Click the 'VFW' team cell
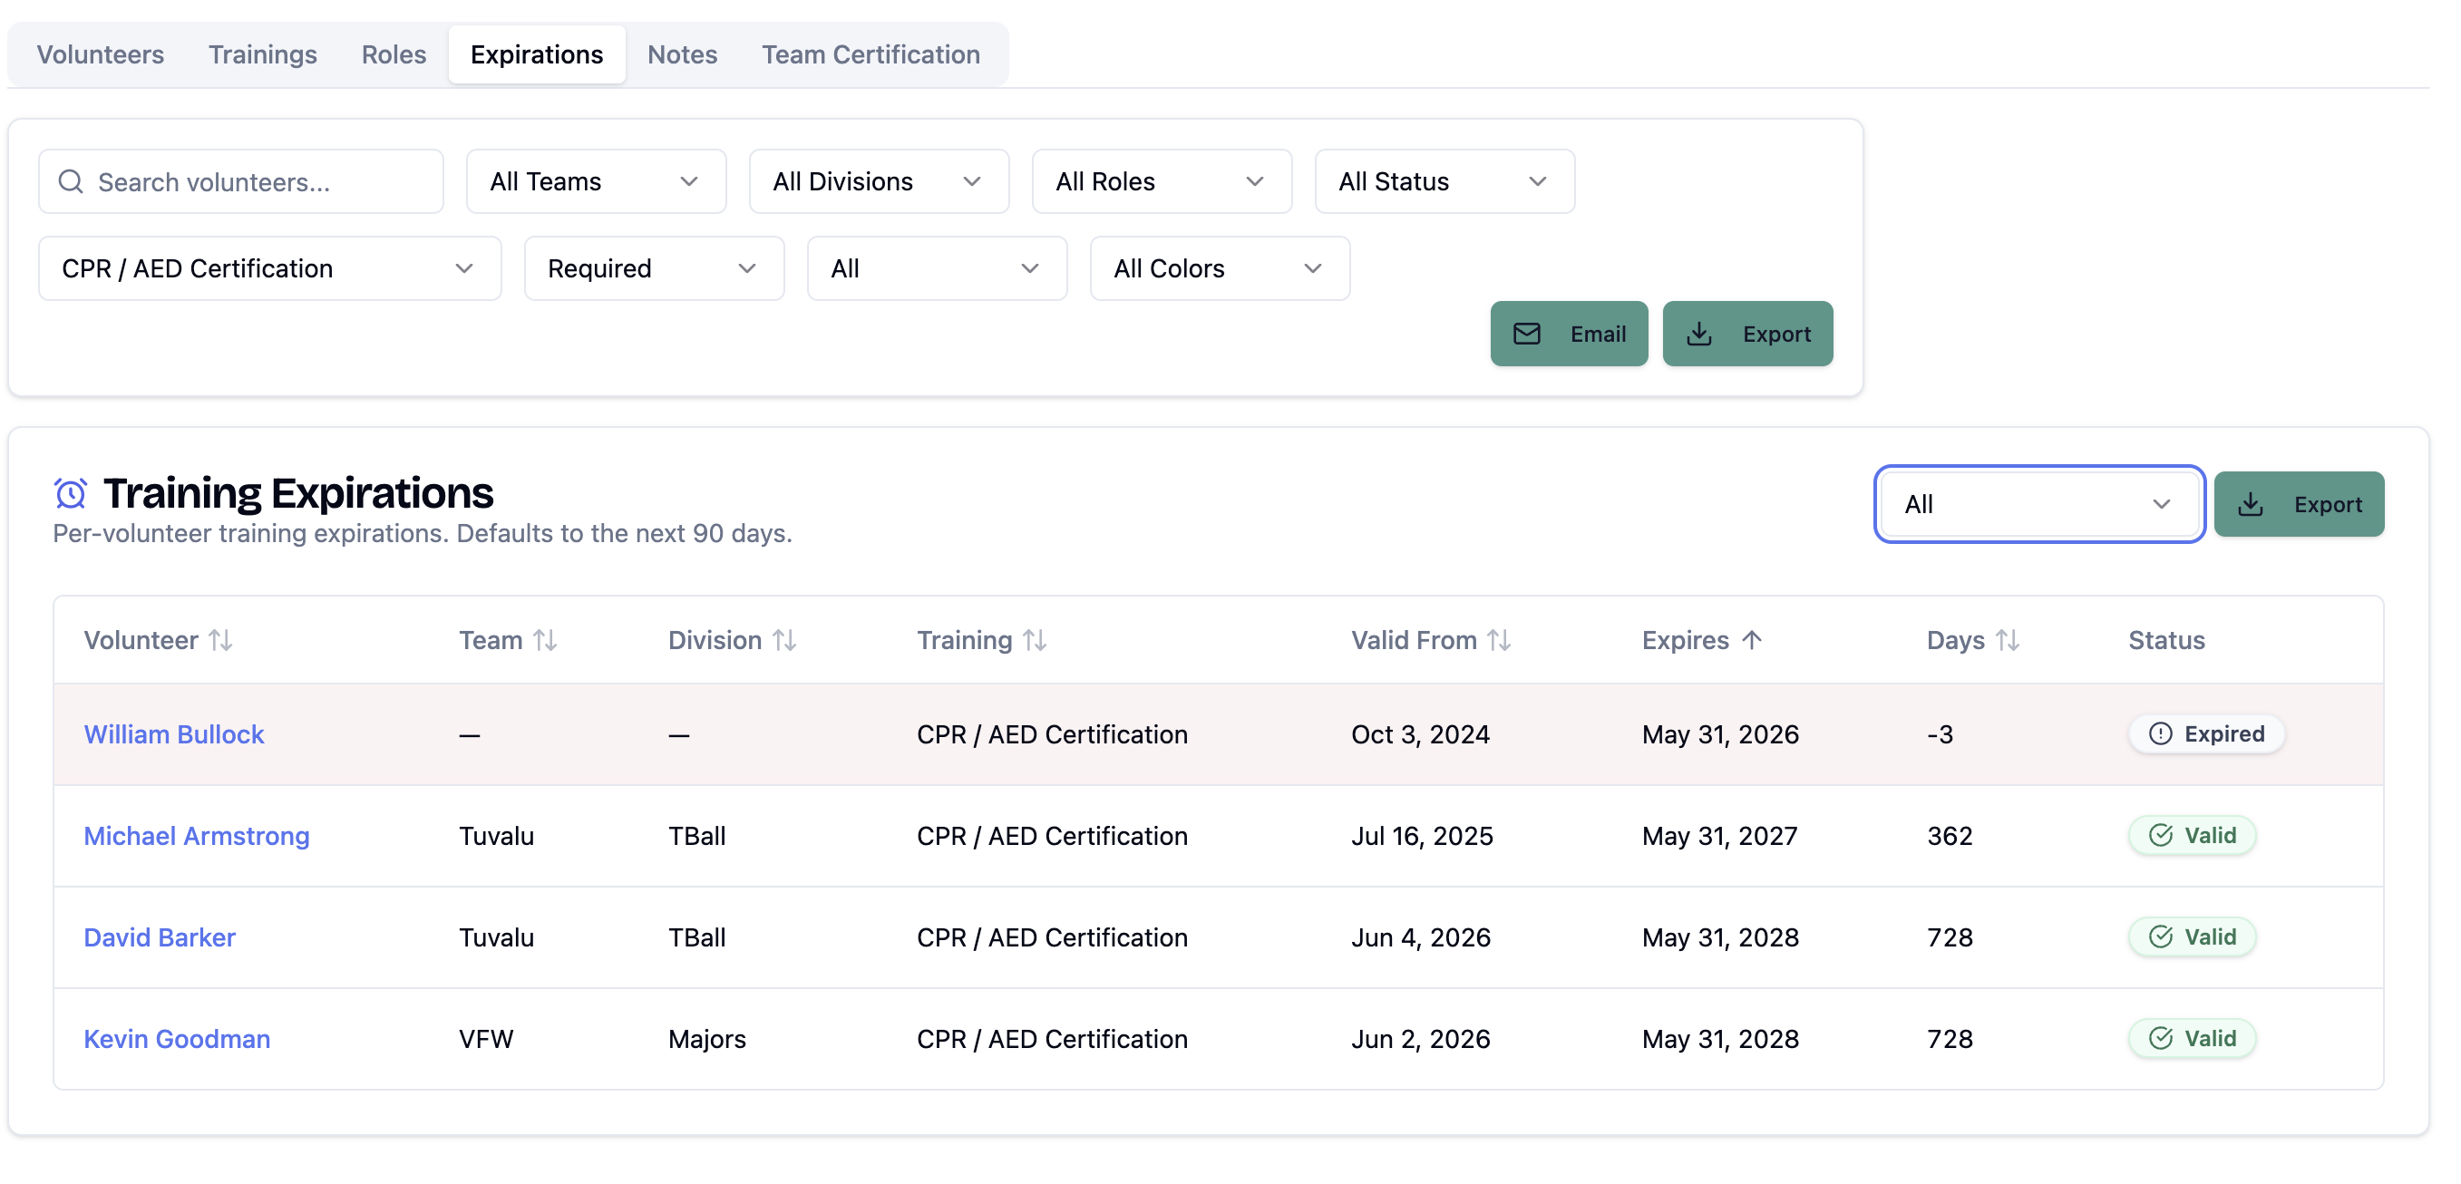Screen dimensions: 2461x1184 485,1038
